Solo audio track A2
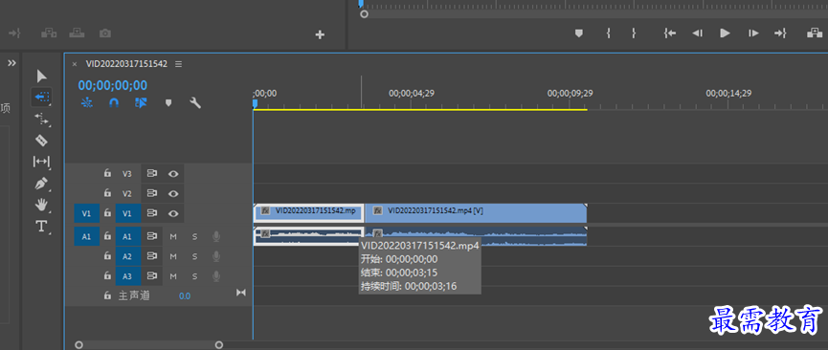This screenshot has width=828, height=350. click(194, 256)
